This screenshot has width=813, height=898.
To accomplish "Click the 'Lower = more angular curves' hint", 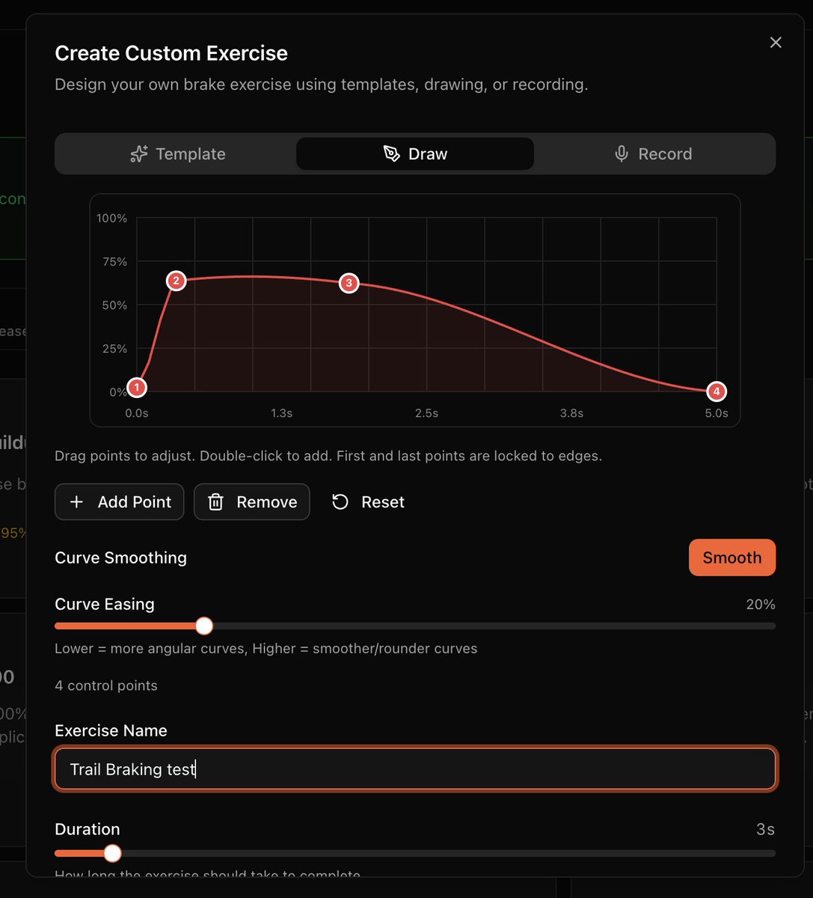I will tap(266, 648).
